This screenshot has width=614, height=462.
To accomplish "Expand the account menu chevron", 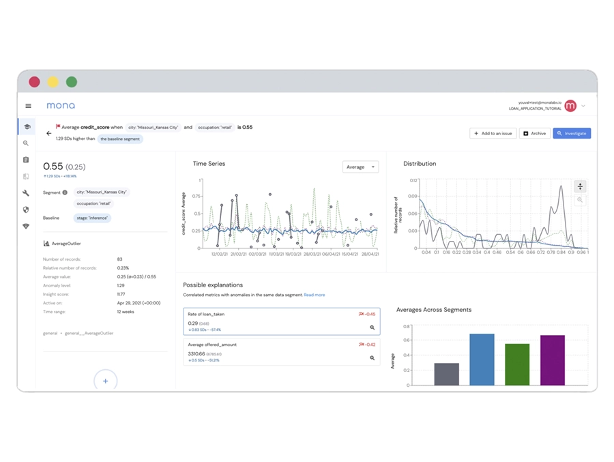I will coord(583,106).
